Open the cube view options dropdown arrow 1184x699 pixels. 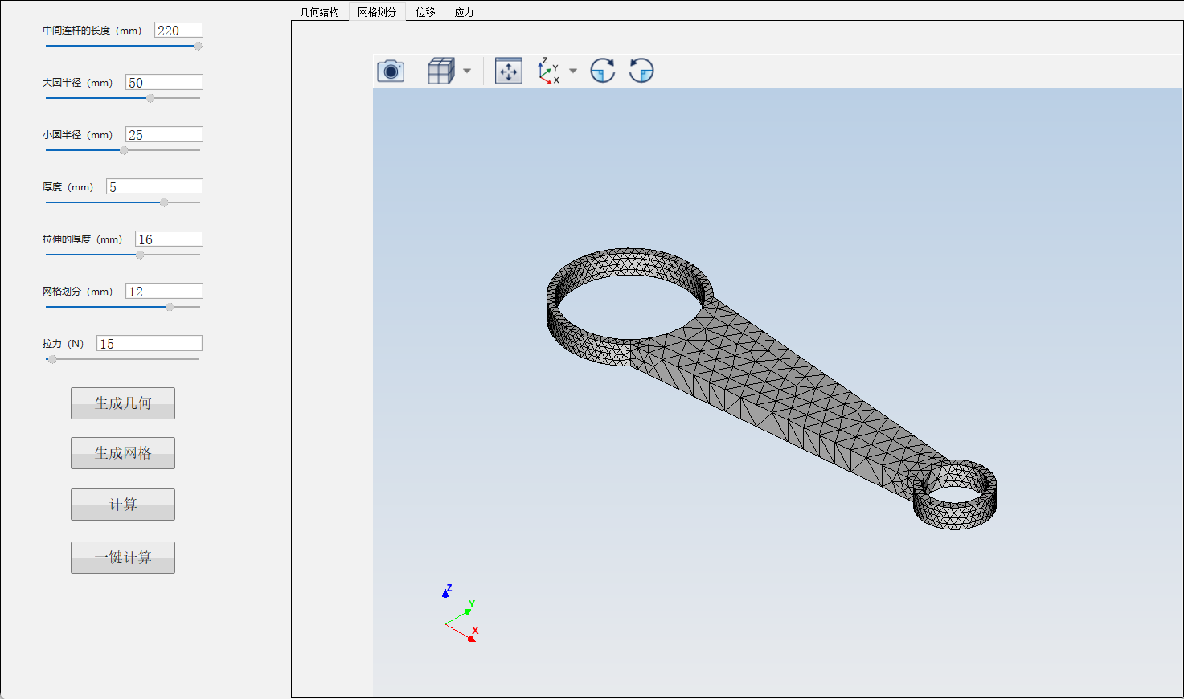[467, 71]
